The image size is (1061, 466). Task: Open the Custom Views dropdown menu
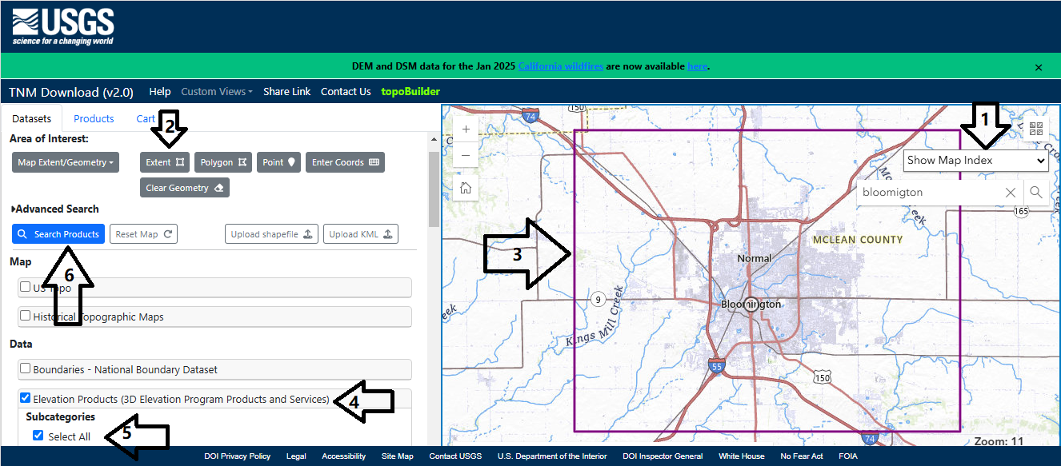click(x=217, y=92)
